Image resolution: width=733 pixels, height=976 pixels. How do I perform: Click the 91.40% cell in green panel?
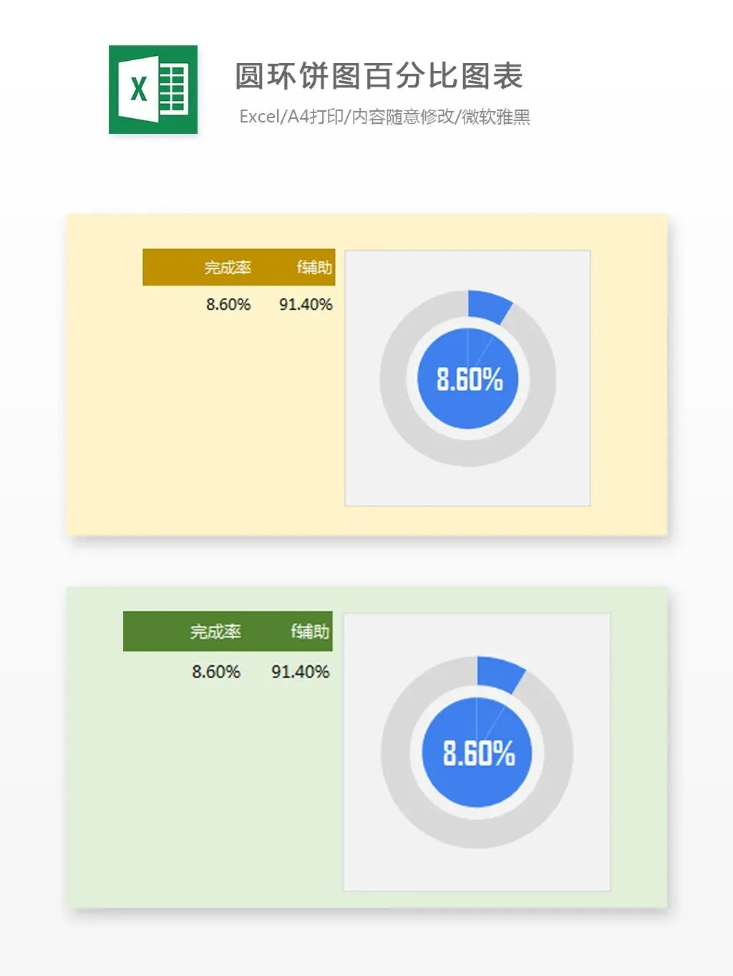tap(300, 672)
